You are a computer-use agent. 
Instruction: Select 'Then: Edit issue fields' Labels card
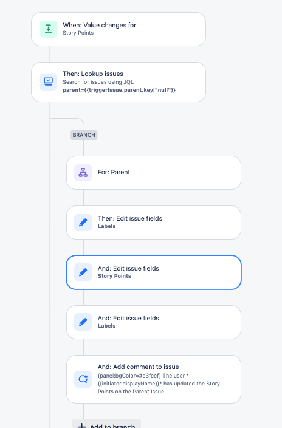click(154, 223)
